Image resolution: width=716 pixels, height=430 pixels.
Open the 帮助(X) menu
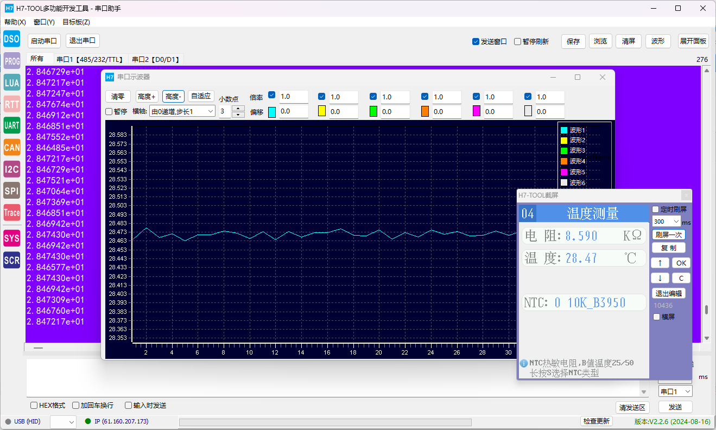tap(15, 22)
